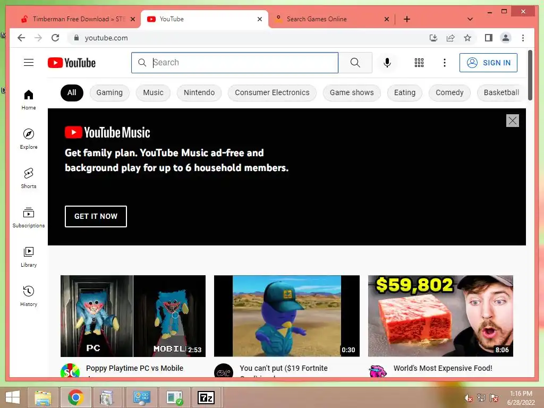Select the Gaming filter chip
Screen dimensions: 544x408
(109, 92)
